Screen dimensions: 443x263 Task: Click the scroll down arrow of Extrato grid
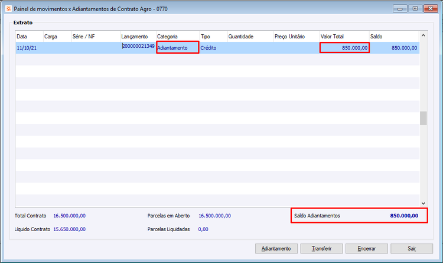coord(424,203)
